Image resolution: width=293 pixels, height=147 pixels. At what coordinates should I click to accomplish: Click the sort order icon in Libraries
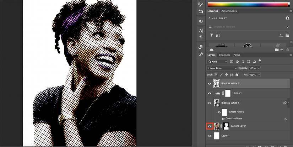[218, 35]
